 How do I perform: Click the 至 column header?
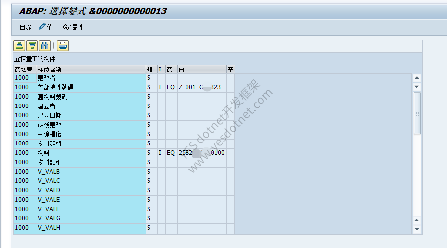[230, 70]
